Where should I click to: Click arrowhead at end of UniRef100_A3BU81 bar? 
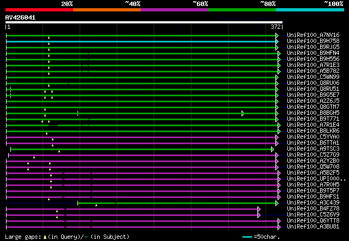pos(279,227)
